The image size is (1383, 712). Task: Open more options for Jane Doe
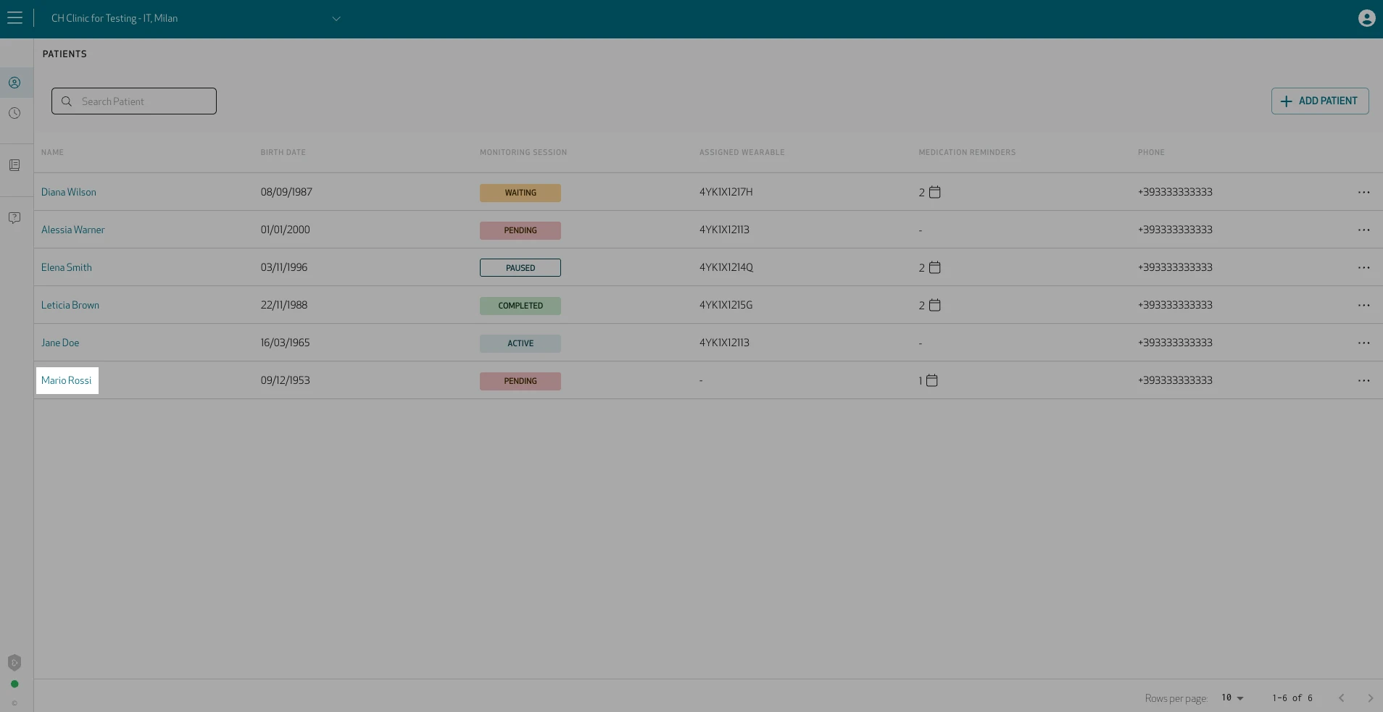tap(1363, 343)
